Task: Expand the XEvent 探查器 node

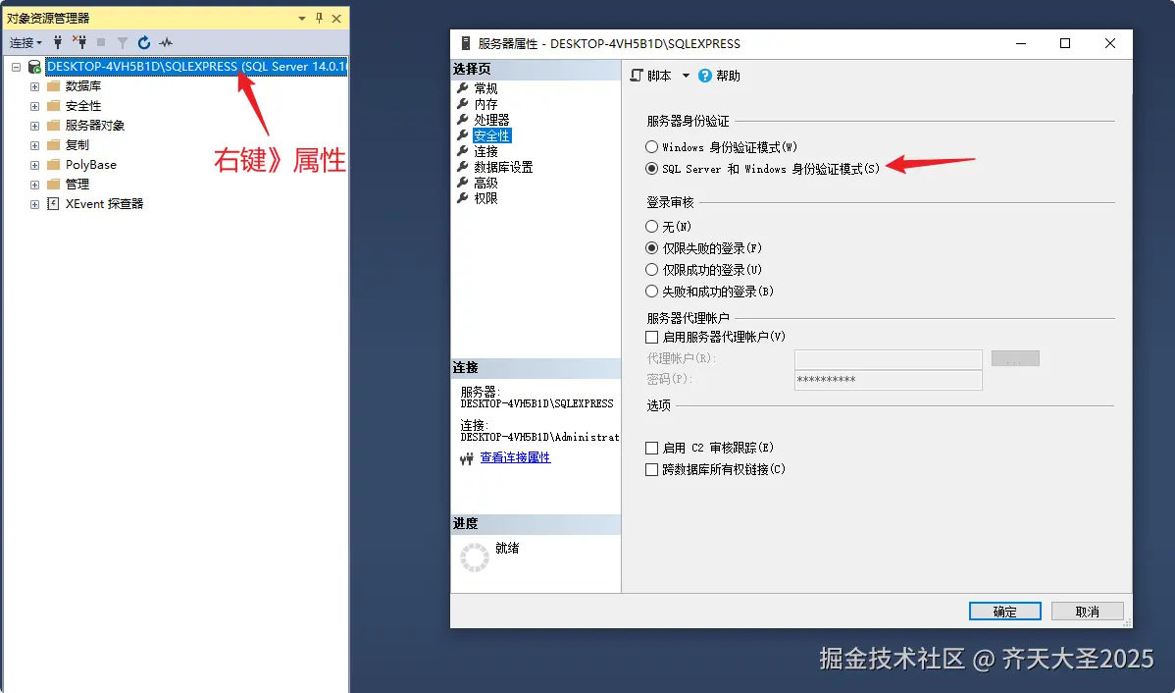Action: (34, 204)
